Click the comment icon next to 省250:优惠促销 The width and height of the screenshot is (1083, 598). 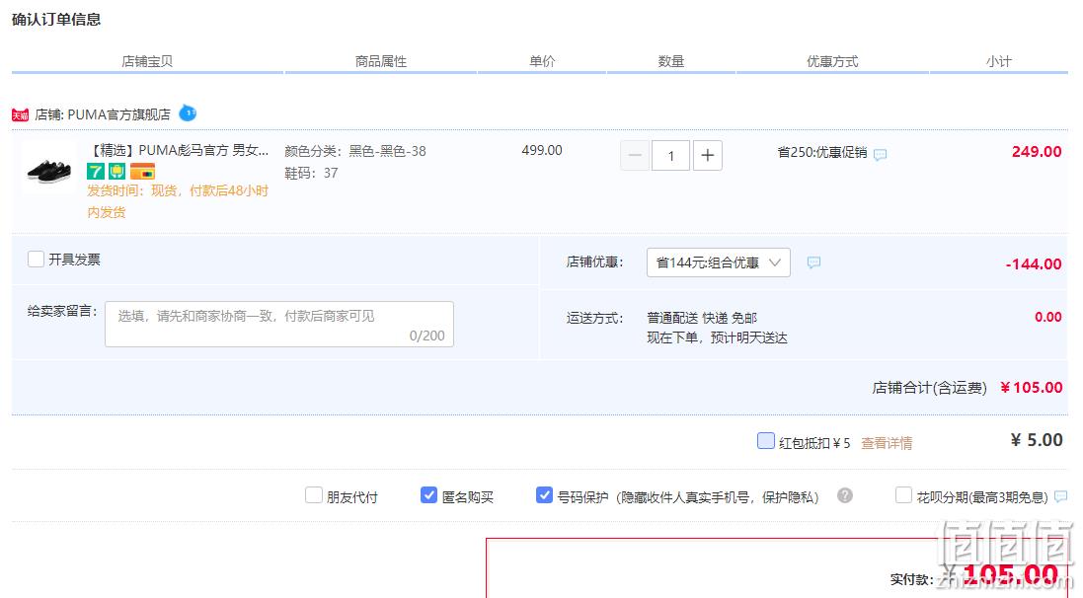pyautogui.click(x=880, y=155)
